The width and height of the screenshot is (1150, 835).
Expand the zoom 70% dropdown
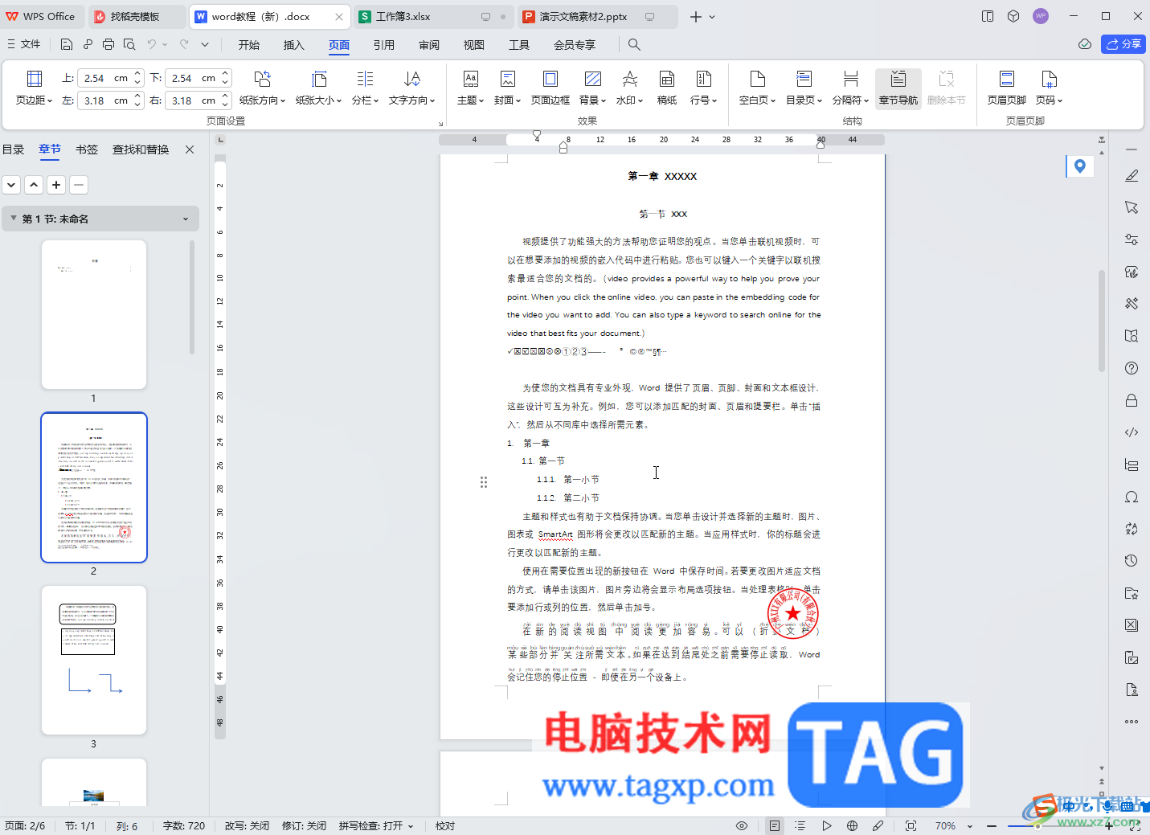(x=970, y=826)
